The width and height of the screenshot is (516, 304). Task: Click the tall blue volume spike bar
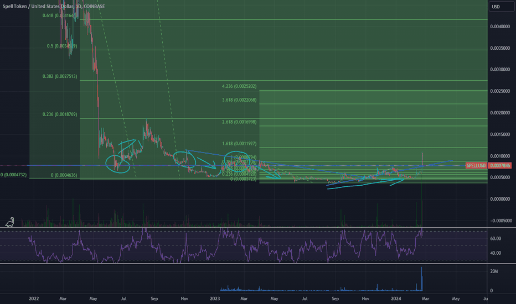421,279
